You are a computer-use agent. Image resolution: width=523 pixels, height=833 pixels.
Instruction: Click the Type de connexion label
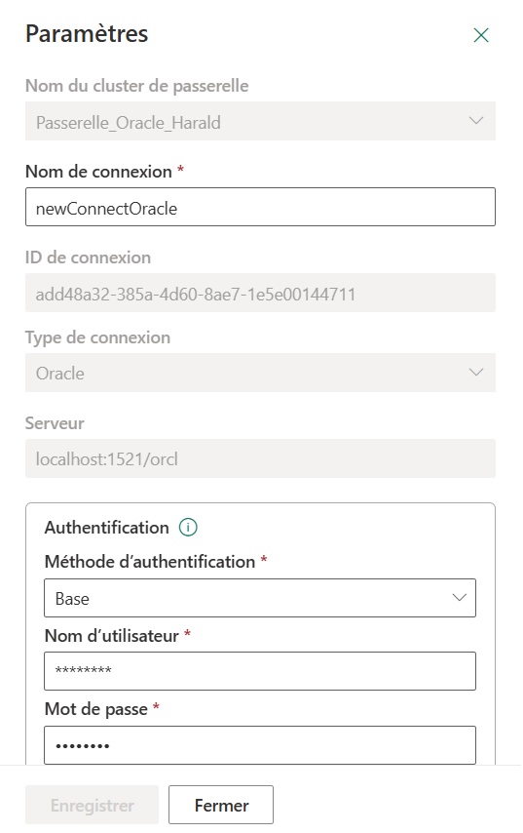pos(98,337)
